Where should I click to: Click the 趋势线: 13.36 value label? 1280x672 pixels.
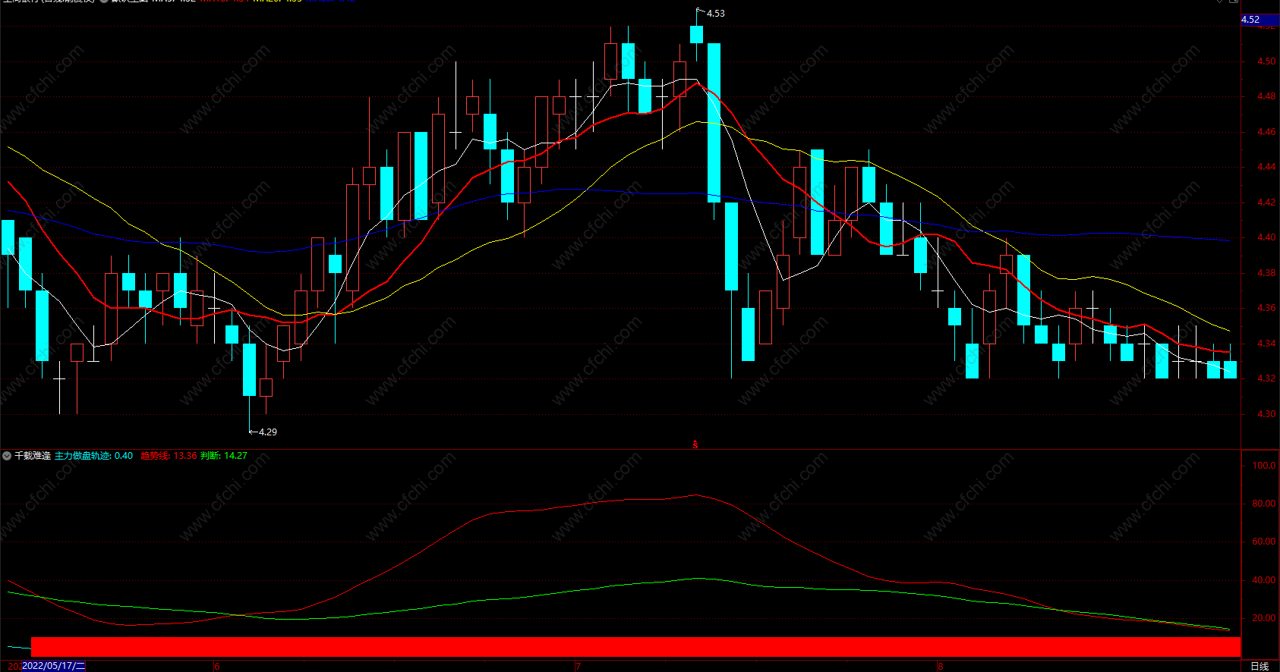click(x=169, y=456)
